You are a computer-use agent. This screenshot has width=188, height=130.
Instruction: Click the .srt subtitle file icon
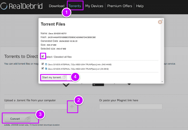click(x=46, y=69)
